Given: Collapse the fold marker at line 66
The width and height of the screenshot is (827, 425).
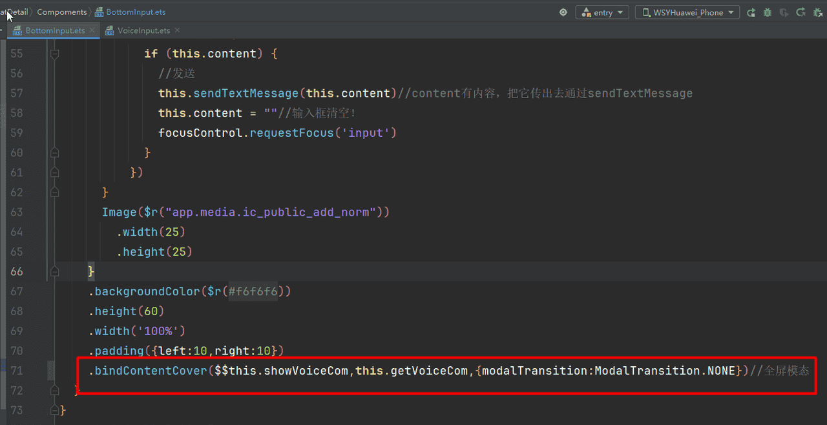Looking at the screenshot, I should tap(54, 271).
